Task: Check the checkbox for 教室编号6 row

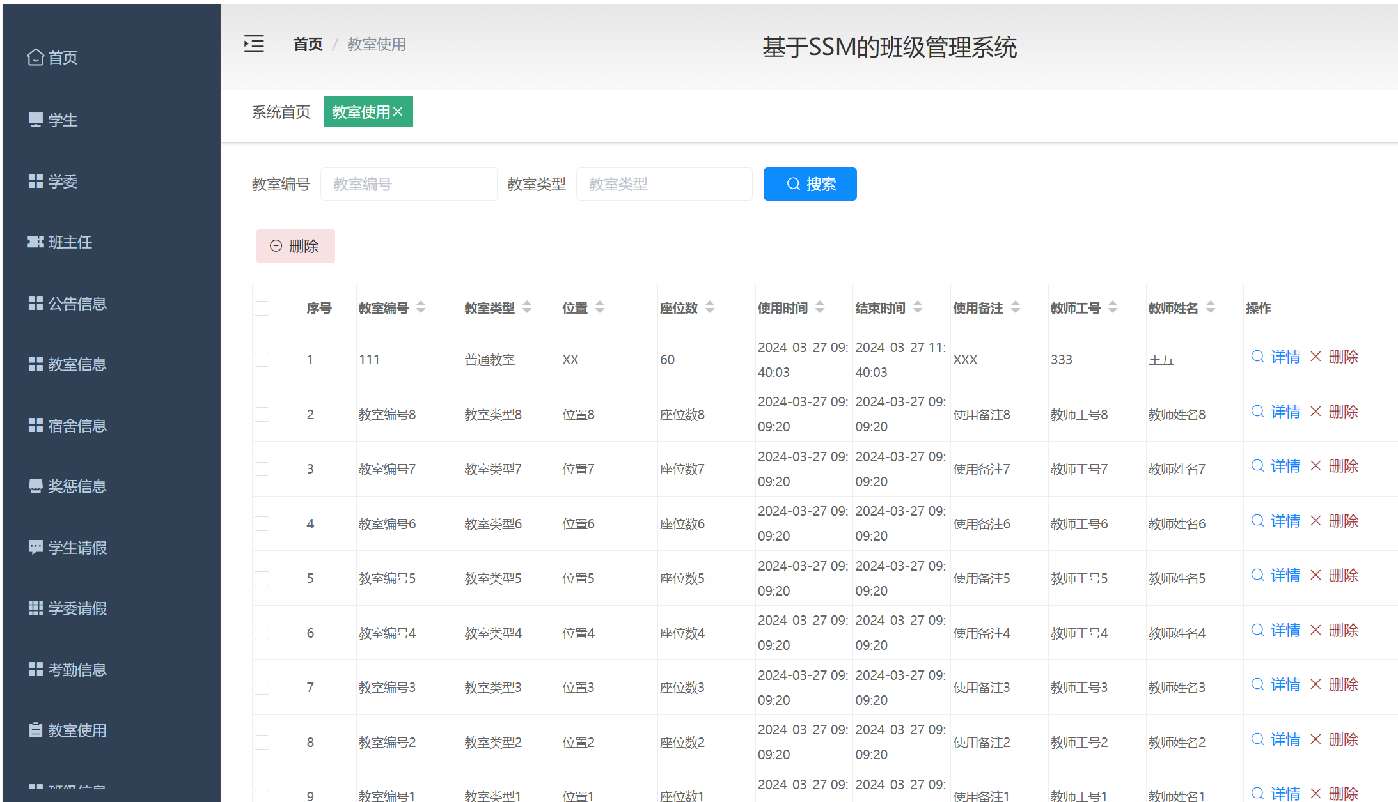Action: (x=262, y=524)
